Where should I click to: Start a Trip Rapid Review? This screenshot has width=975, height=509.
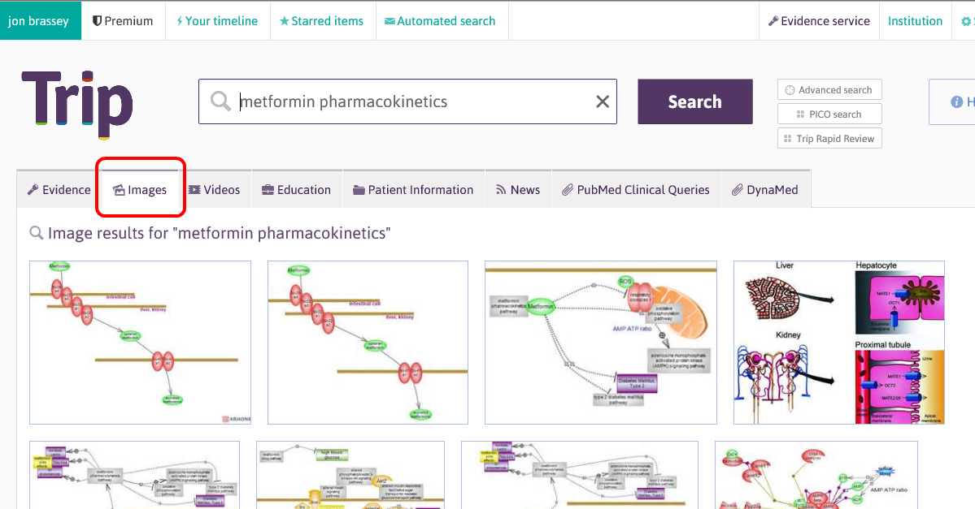[x=829, y=139]
